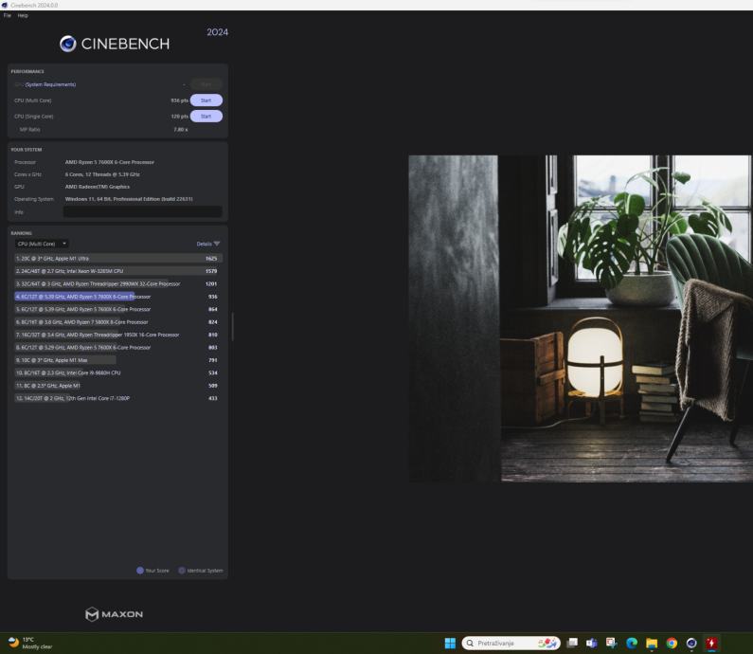Image resolution: width=753 pixels, height=654 pixels.
Task: Click the 6 Cores, 12 Threads value
Action: [102, 174]
